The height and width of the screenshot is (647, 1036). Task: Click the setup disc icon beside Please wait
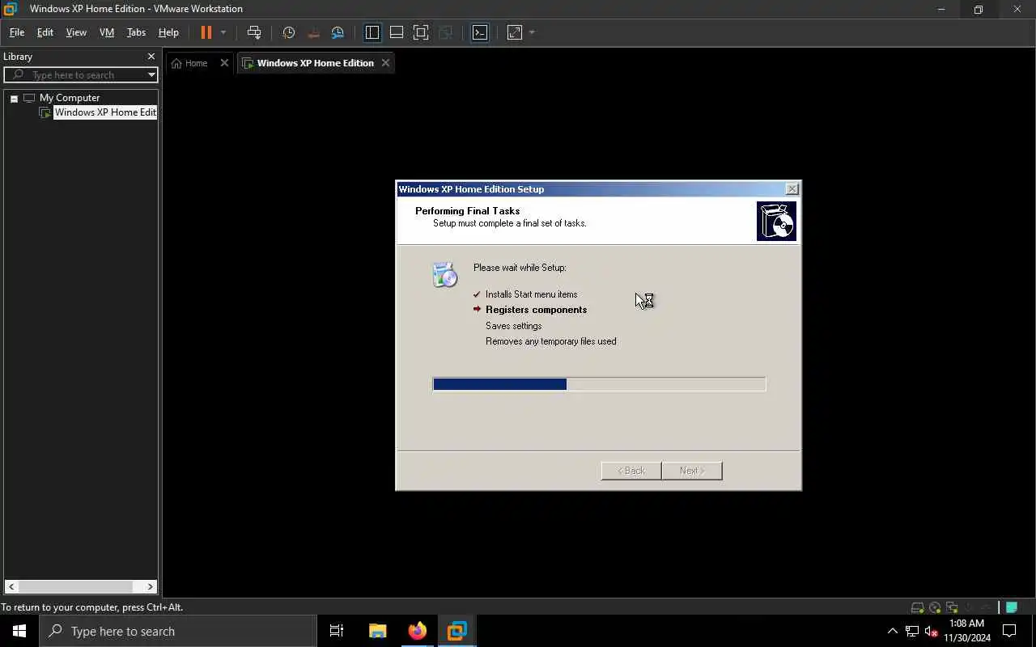pos(444,275)
